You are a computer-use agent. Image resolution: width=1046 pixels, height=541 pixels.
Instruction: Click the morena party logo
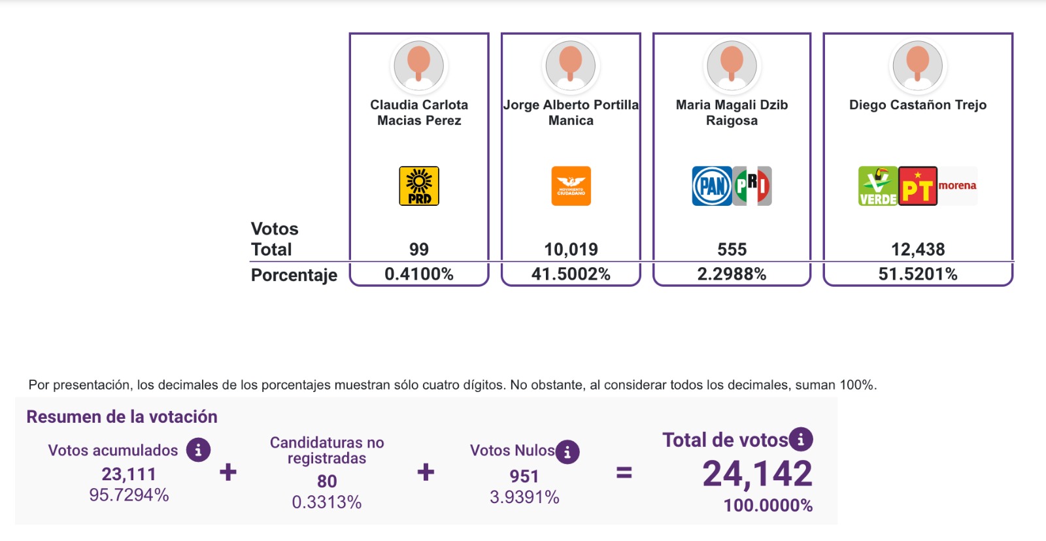(958, 186)
